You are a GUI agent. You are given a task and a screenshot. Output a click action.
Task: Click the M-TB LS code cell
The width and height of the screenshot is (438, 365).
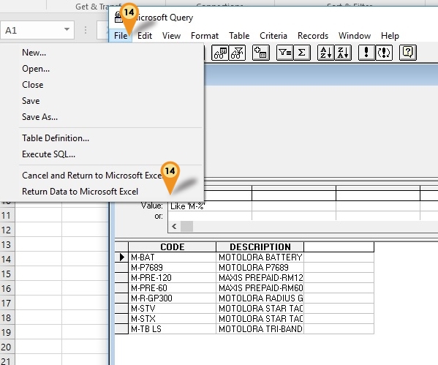[172, 329]
